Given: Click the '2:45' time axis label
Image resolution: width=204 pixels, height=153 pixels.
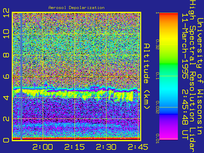Looking at the screenshot, I should (x=138, y=147).
